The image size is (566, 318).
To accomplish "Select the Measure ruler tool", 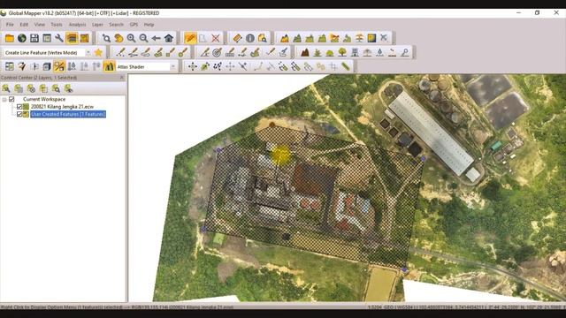I will click(237, 38).
